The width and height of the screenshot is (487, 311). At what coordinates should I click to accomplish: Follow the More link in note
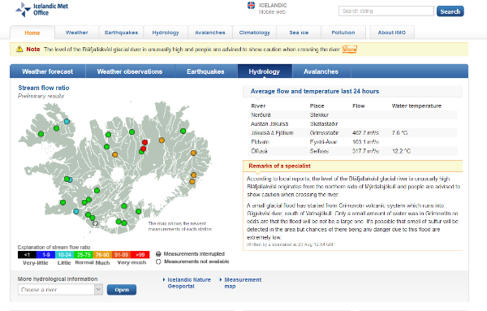click(349, 49)
